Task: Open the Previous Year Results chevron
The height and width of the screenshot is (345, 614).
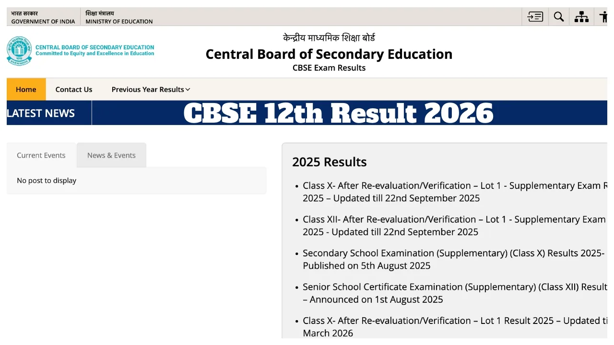Action: pos(187,89)
